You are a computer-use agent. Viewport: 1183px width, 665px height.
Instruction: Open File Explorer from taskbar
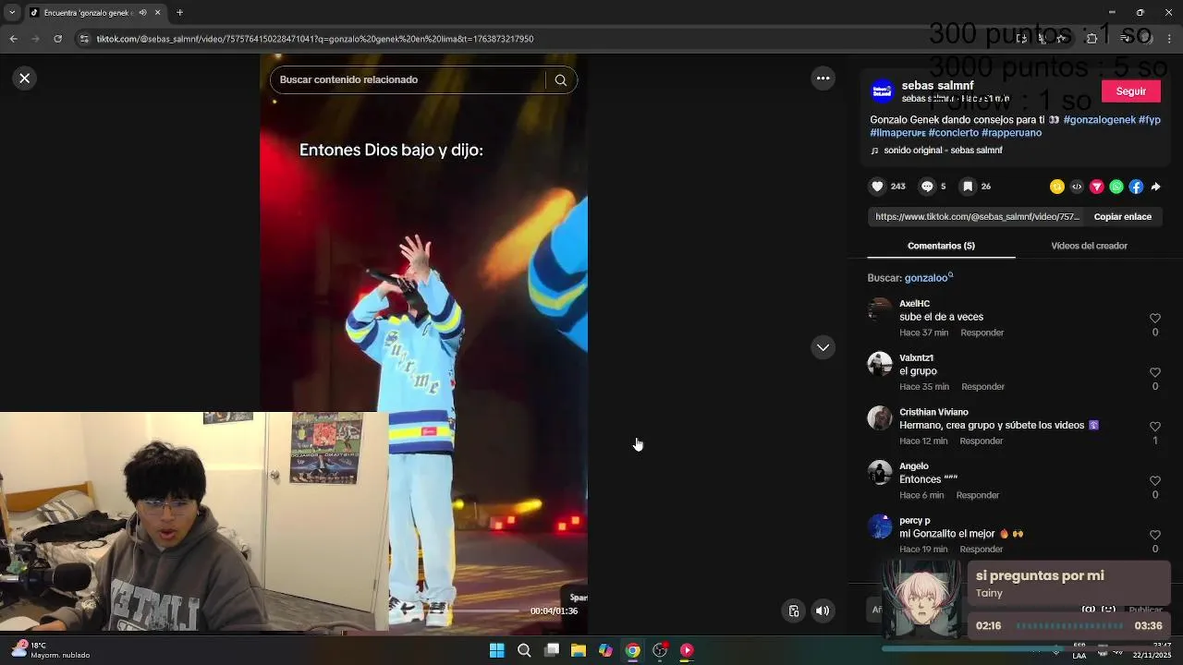579,650
